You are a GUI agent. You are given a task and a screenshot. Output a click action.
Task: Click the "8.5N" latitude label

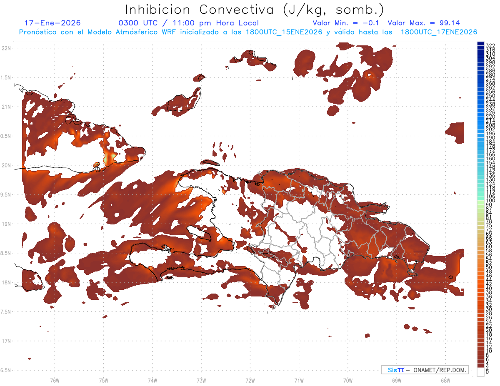(6, 253)
